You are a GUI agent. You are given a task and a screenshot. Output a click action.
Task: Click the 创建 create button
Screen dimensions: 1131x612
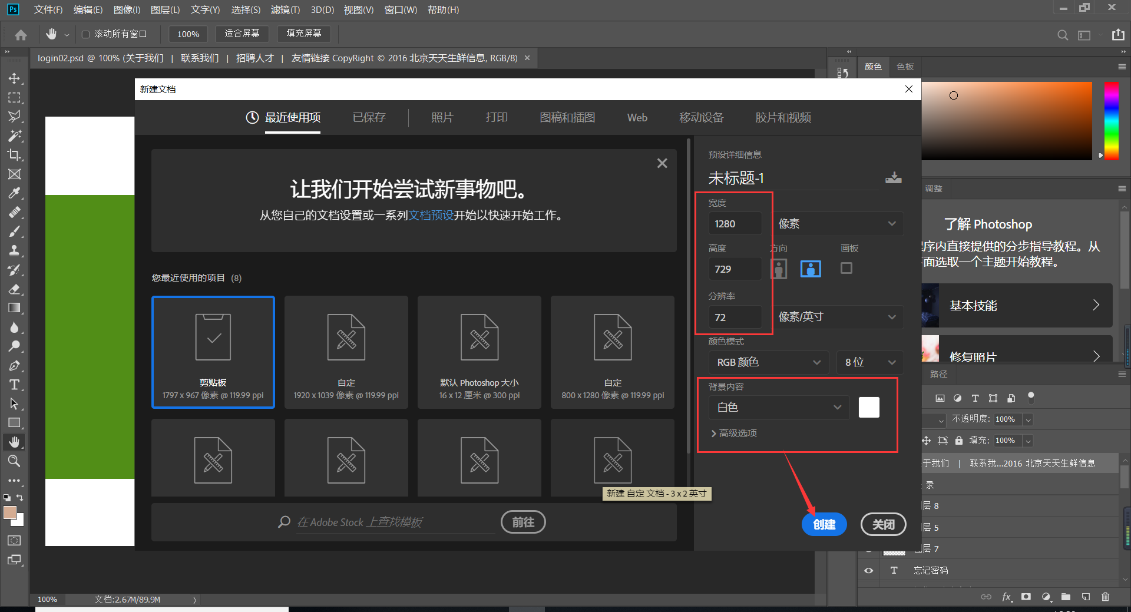coord(824,524)
